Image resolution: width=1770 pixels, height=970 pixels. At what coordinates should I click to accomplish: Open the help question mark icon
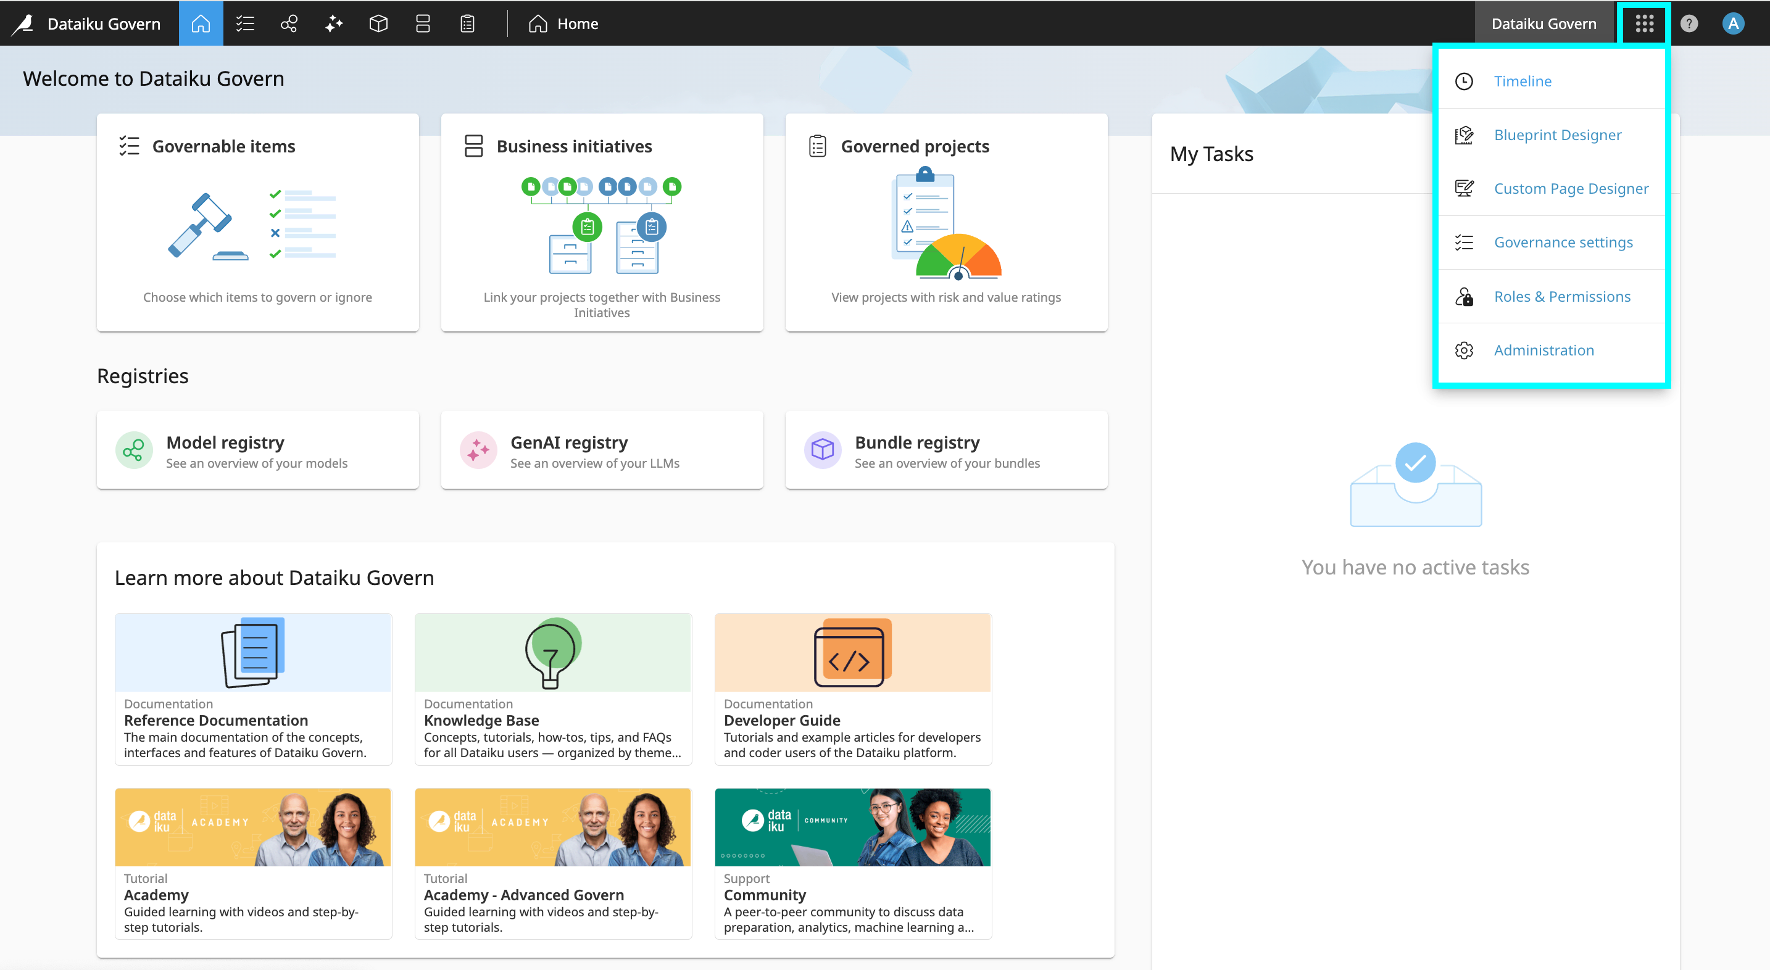[1689, 23]
